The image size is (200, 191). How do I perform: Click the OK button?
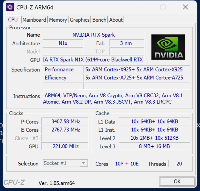click(177, 181)
